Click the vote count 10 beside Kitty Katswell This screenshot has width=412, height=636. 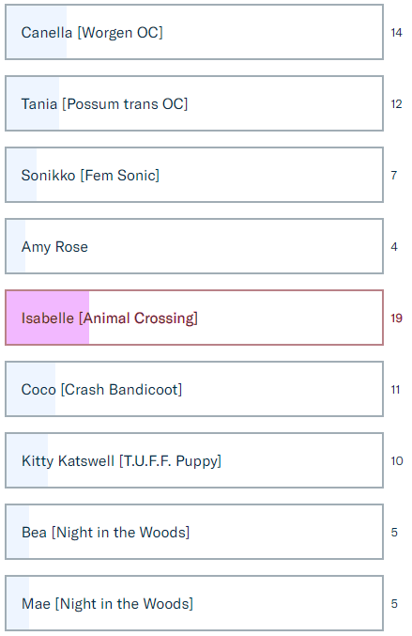point(397,460)
